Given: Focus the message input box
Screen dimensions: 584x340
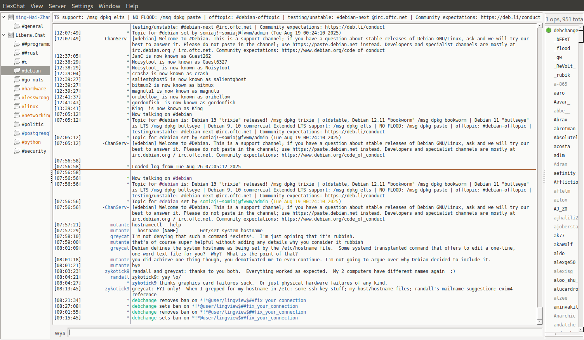Looking at the screenshot, I should click(x=305, y=333).
